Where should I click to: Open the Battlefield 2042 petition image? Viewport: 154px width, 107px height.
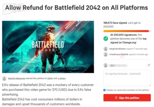[x=48, y=47]
